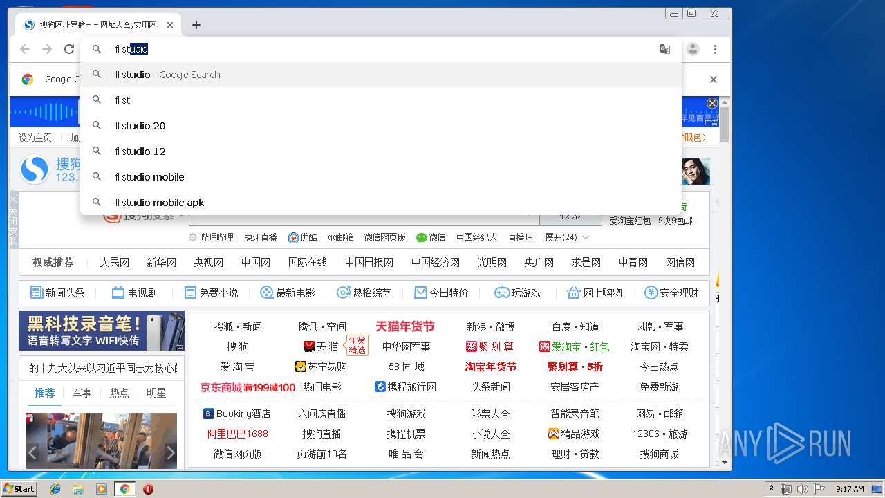
Task: Show previous news image with left arrow
Action: (x=32, y=453)
